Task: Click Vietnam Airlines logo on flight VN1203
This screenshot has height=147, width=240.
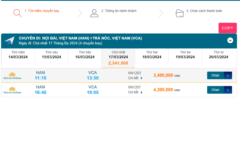Action: point(12,75)
